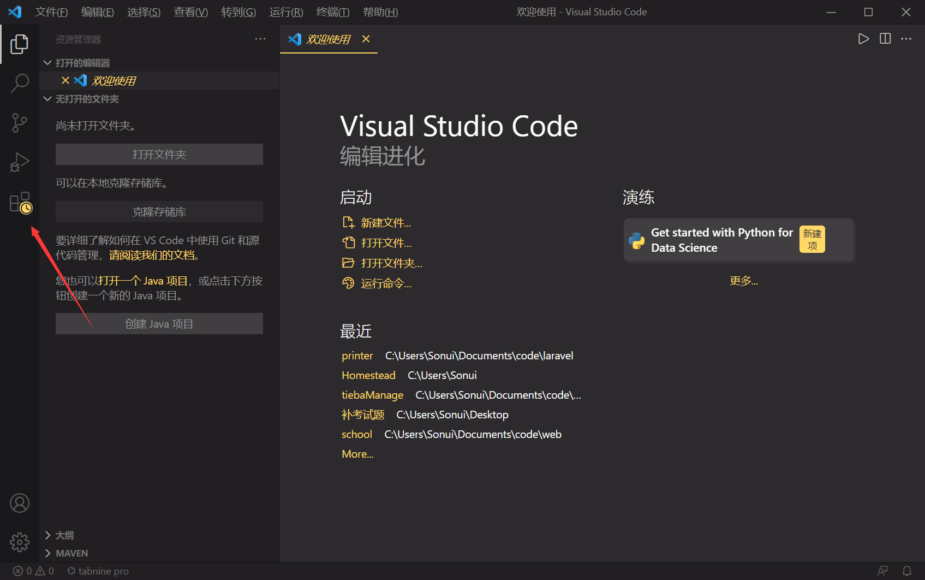Viewport: 925px width, 580px height.
Task: Click the VS Code logo in title bar
Action: click(15, 11)
